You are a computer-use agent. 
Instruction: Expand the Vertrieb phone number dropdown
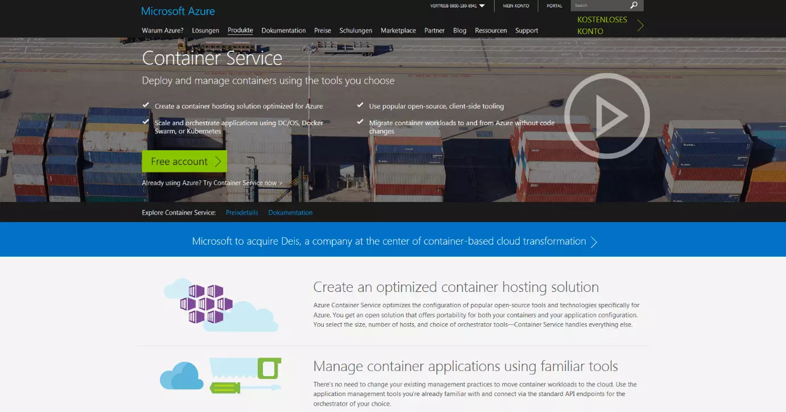point(482,6)
